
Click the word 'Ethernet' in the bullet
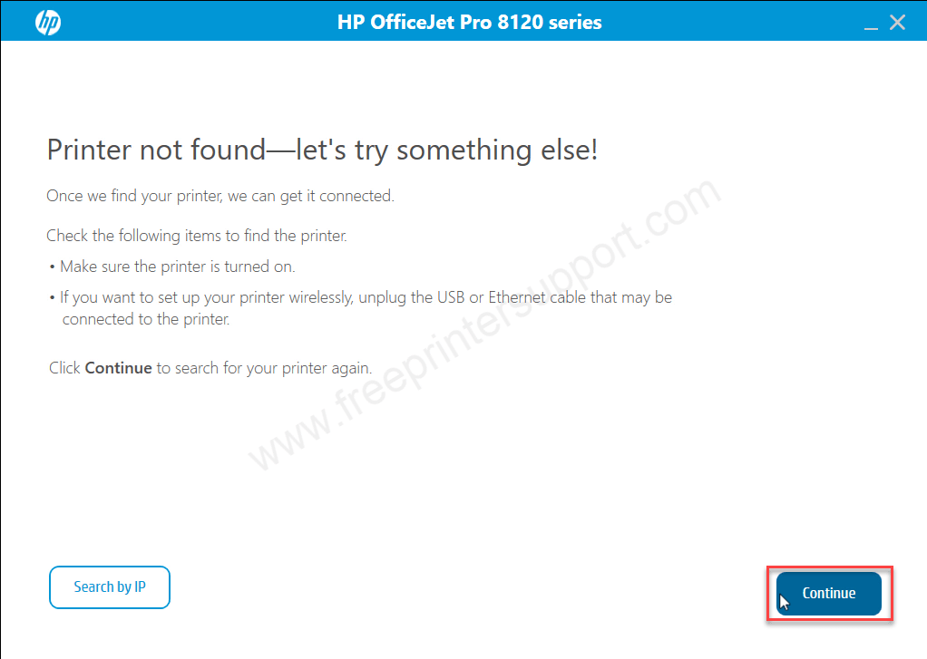coord(517,296)
